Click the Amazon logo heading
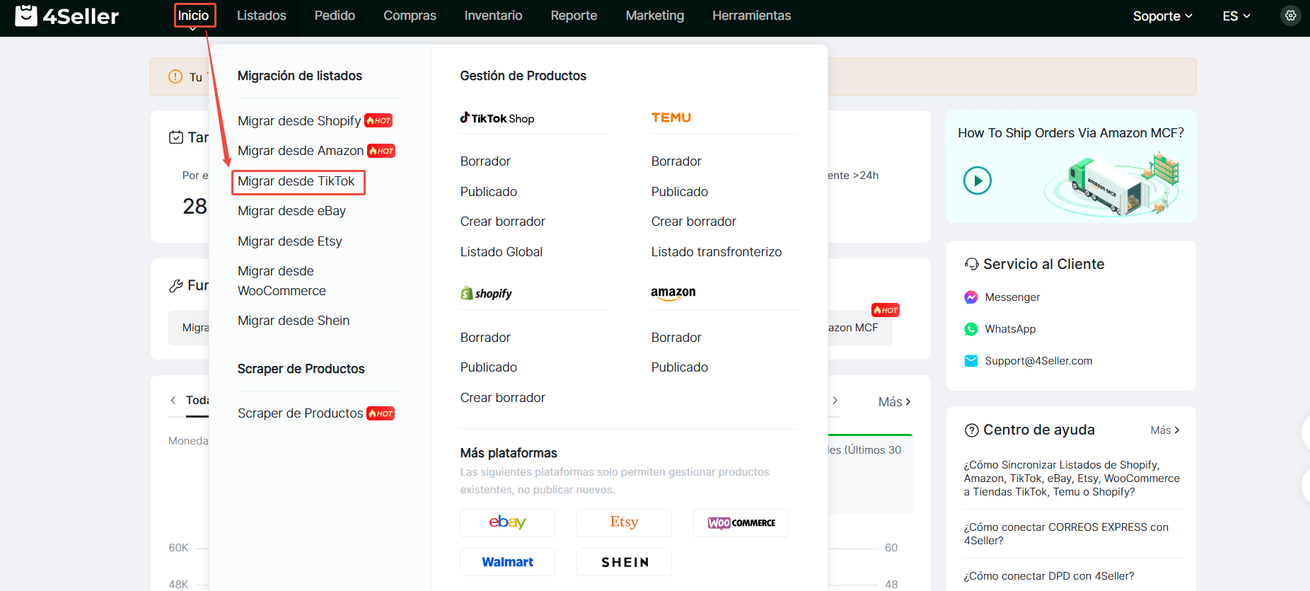The height and width of the screenshot is (591, 1310). point(673,293)
